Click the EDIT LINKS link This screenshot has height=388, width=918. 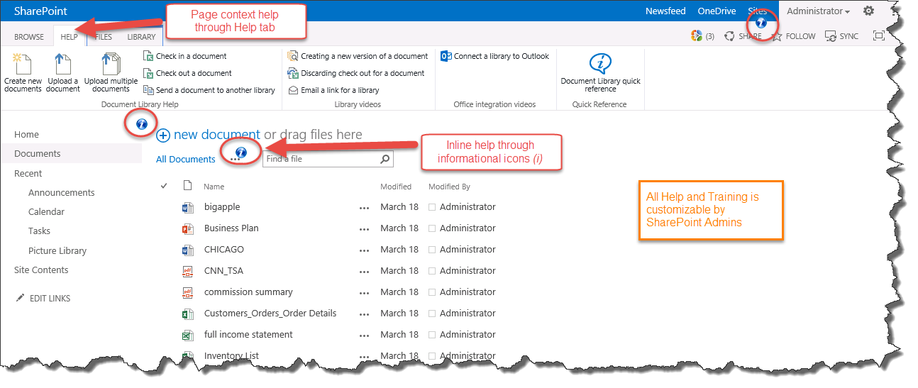pyautogui.click(x=43, y=299)
